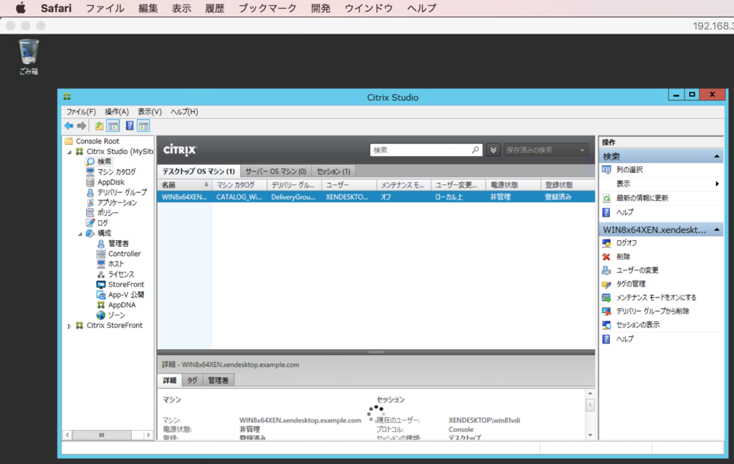Switch to the タグ details tab

click(192, 380)
